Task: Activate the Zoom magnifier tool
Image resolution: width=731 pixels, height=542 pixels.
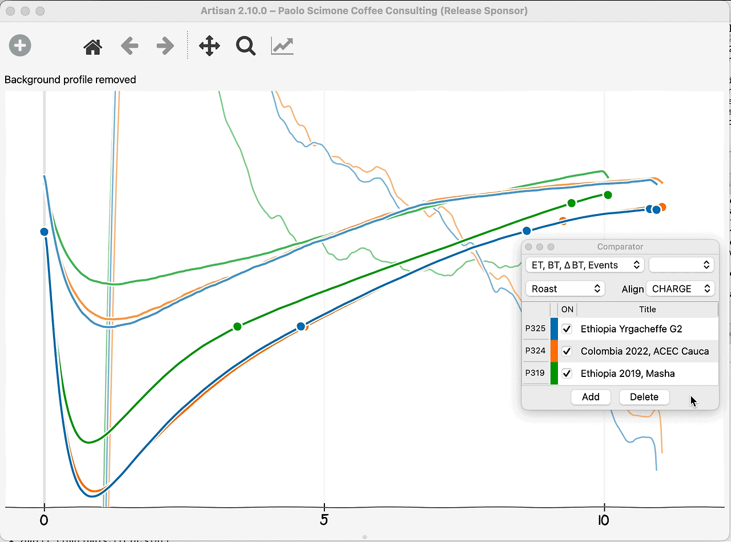Action: 246,46
